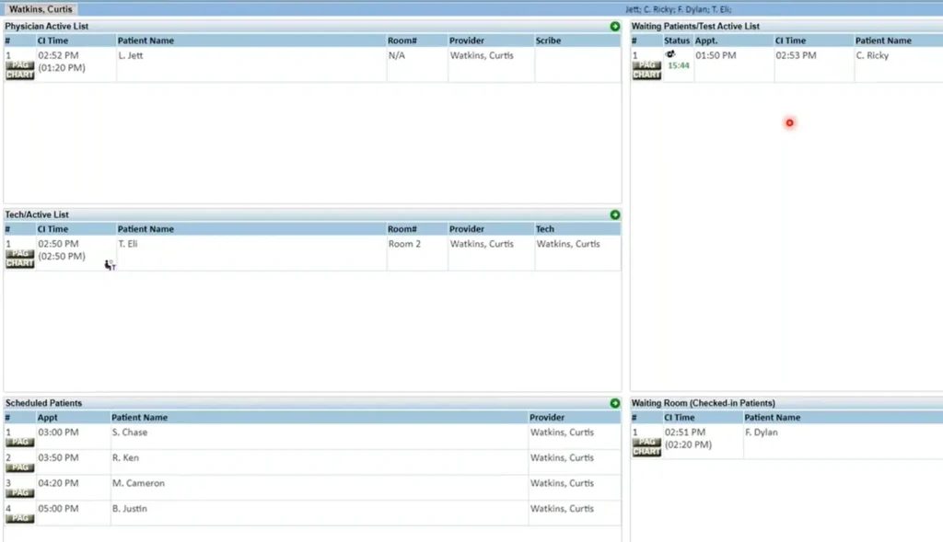Open PAG button for T. Eli
943x542 pixels.
(20, 254)
